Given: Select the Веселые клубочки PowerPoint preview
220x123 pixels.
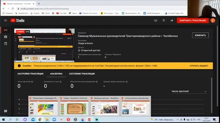Looking at the screenshot, I should point(105,106).
